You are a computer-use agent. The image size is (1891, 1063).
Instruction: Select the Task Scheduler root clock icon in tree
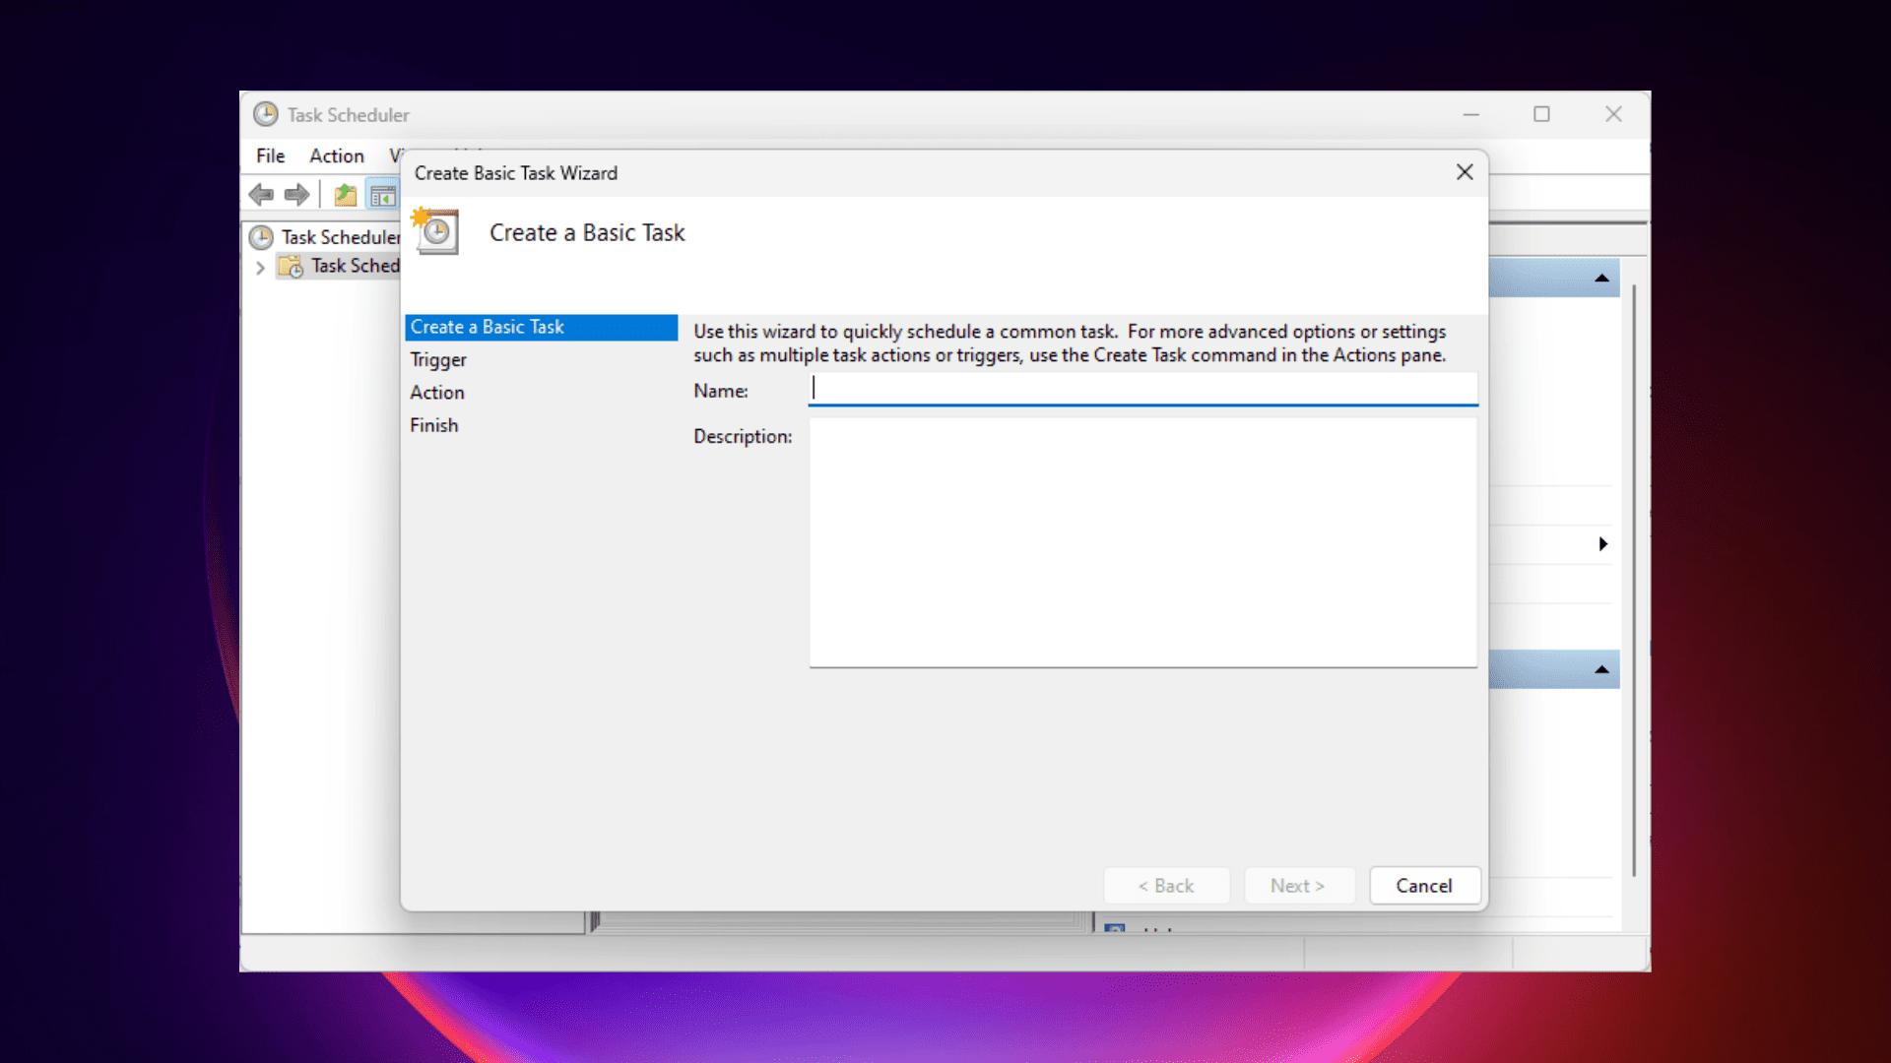(x=261, y=237)
